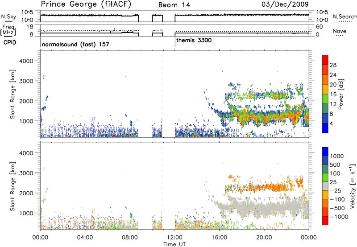
Task: Click the 'N.Sky' axis label
Action: pos(8,16)
